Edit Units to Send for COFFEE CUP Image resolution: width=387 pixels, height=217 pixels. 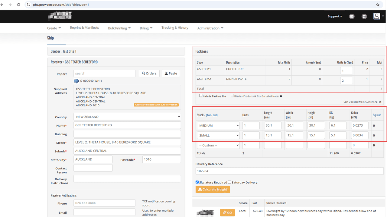346,71
